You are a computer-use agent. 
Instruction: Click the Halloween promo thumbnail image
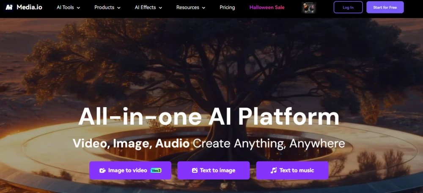[309, 8]
